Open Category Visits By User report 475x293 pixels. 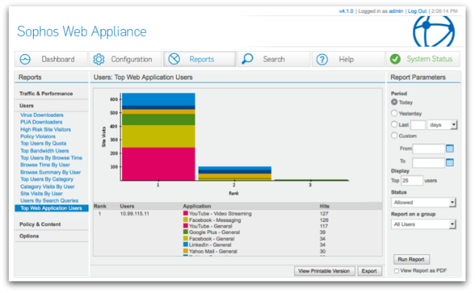(x=47, y=186)
